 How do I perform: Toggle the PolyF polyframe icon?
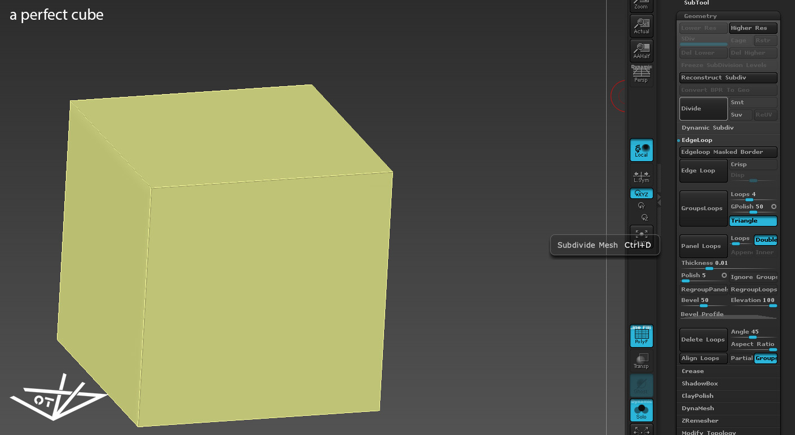(641, 336)
